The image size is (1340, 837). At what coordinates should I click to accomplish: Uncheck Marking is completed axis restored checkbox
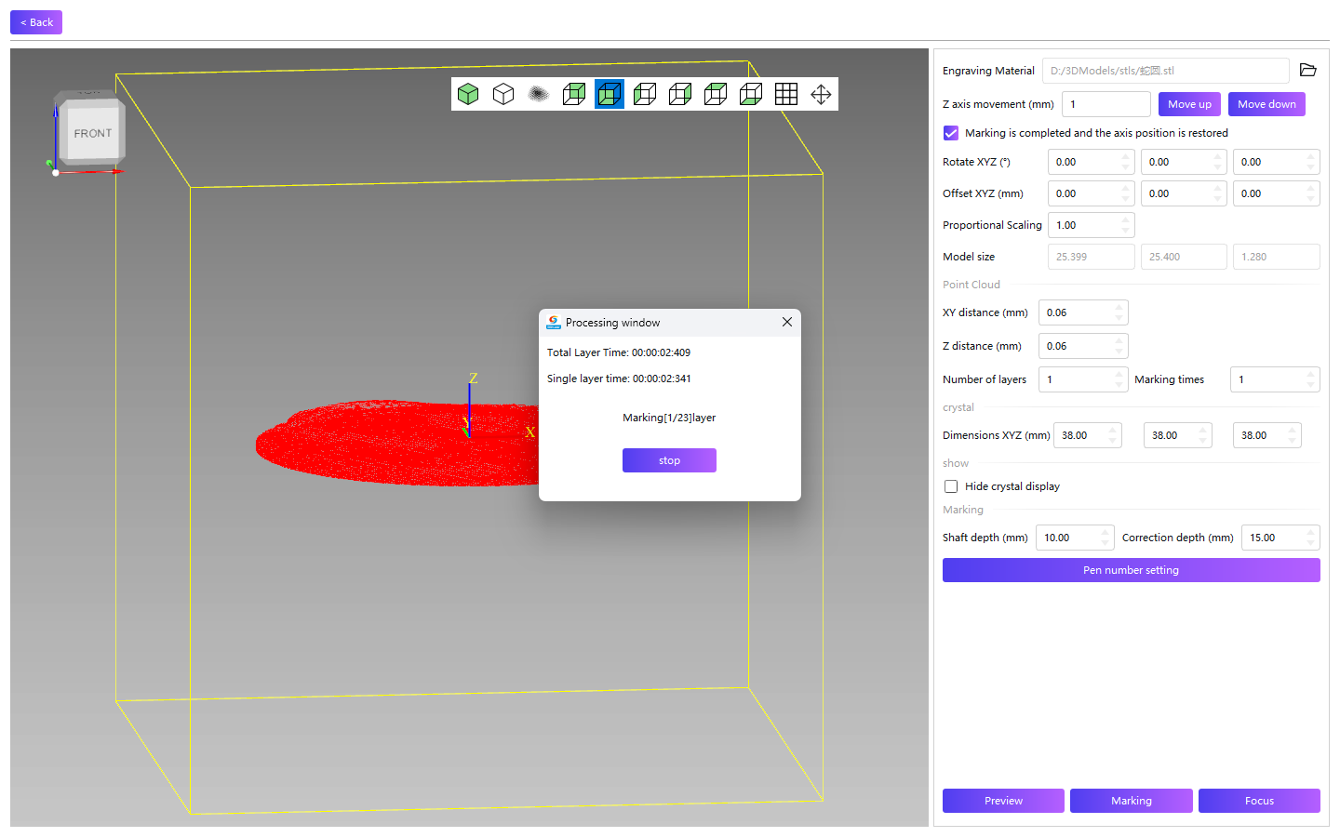pos(951,133)
